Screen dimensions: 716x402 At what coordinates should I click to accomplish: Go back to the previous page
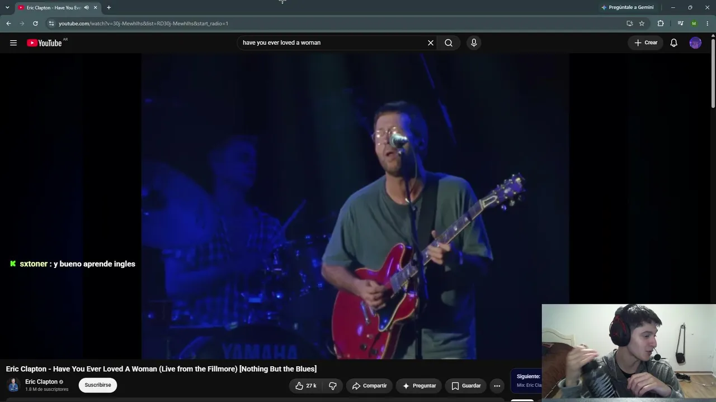(8, 23)
